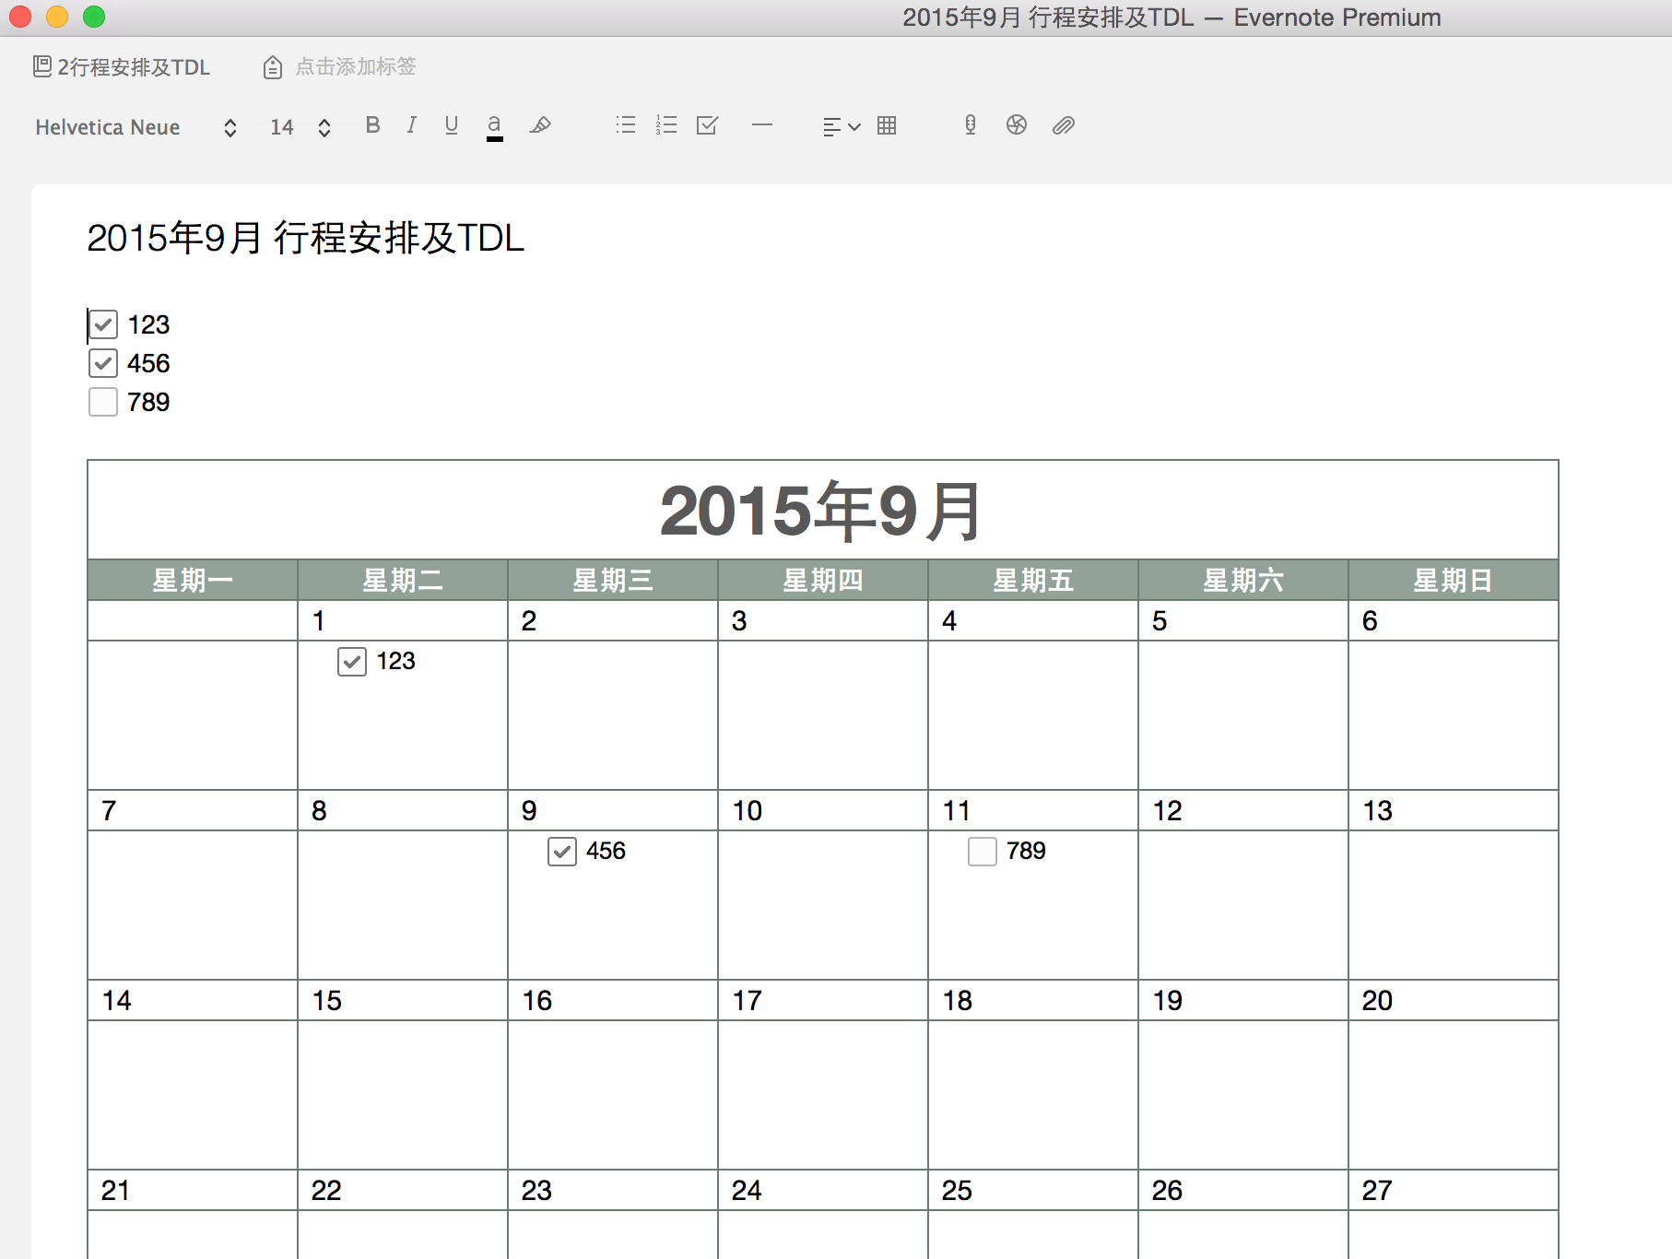Uncheck the top 456 checkbox
Viewport: 1672px width, 1259px height.
103,363
